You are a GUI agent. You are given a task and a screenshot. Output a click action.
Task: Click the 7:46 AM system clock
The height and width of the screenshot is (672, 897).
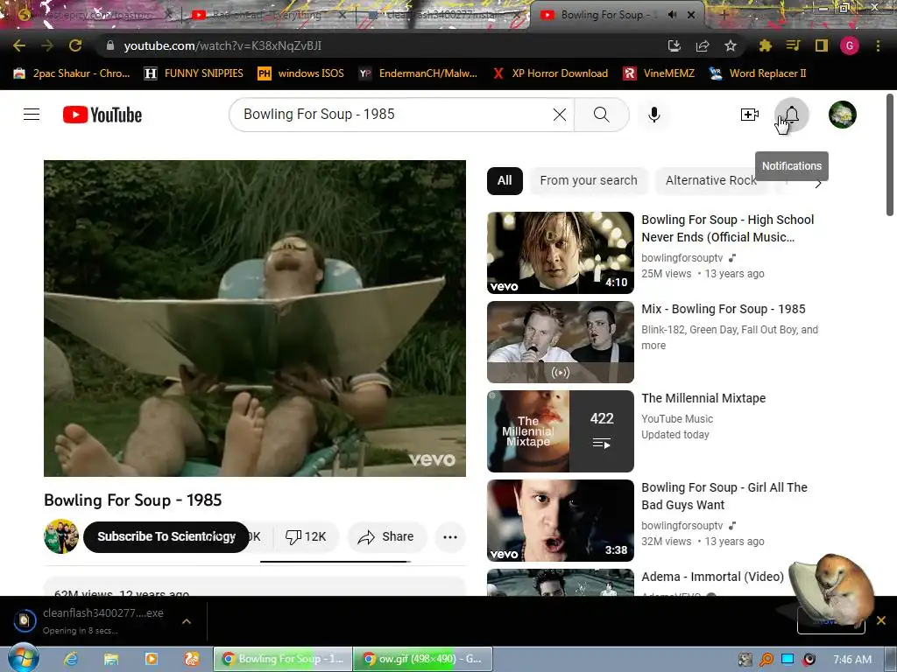click(x=852, y=660)
